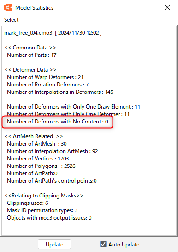Click the Update button

54,245
